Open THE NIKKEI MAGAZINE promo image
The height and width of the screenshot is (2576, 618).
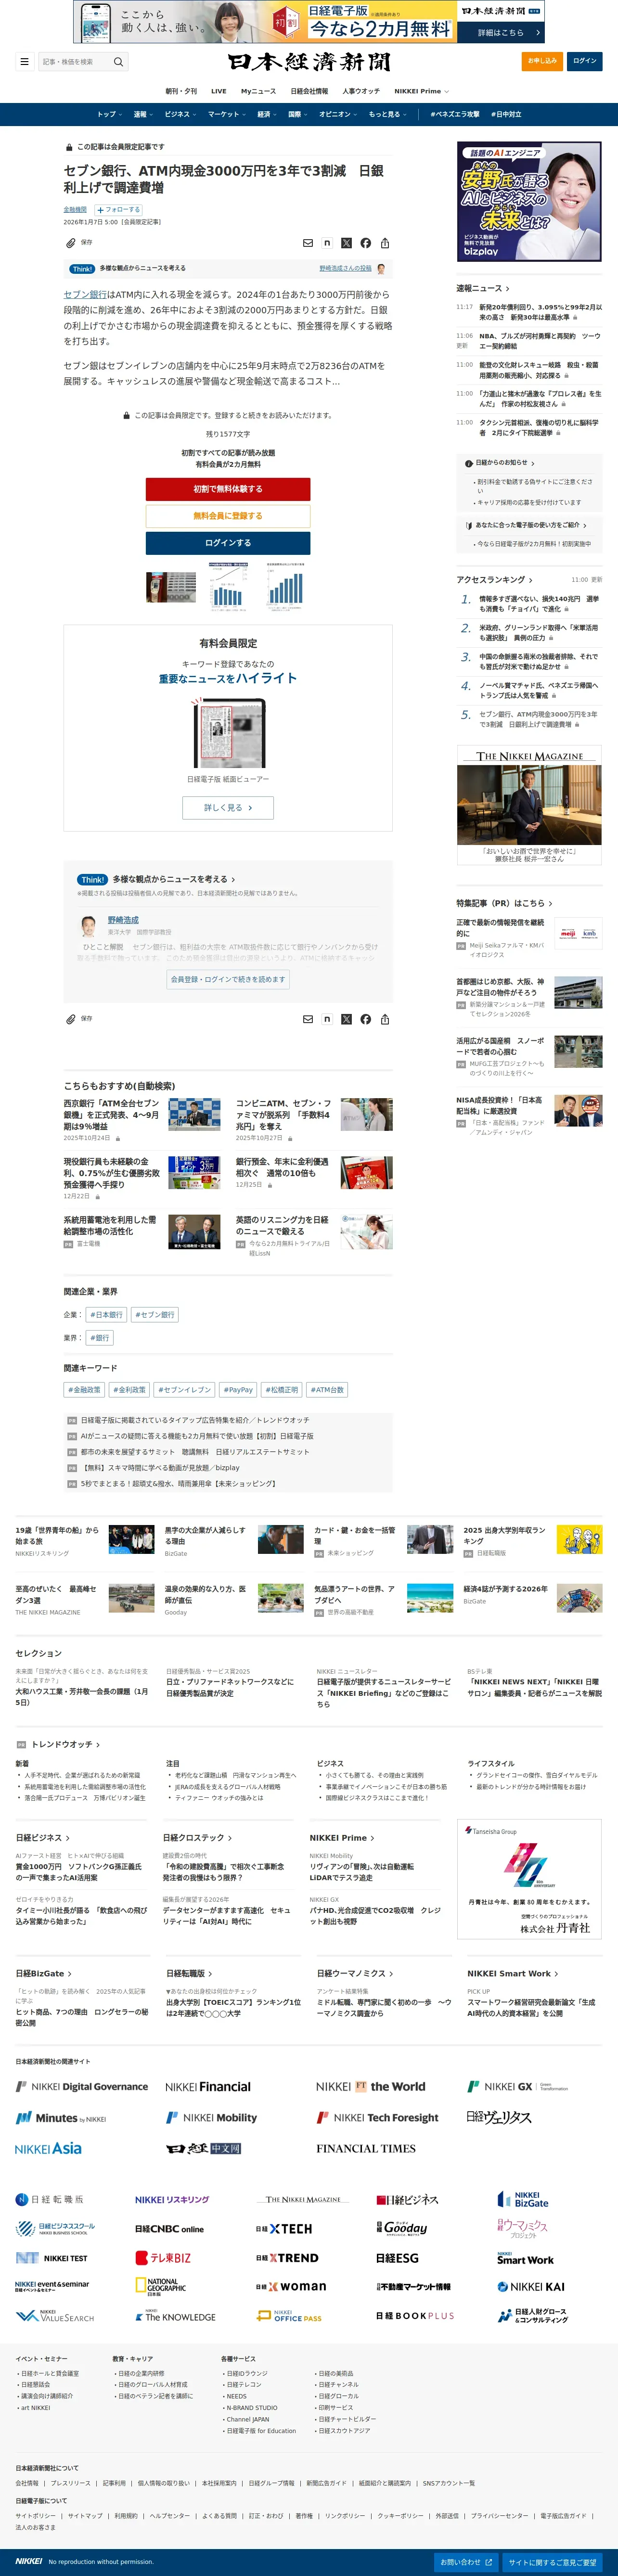[x=529, y=805]
